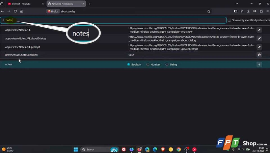This screenshot has width=270, height=153.
Task: Select the app.releaseNotesURL preference name
Action: pyautogui.click(x=18, y=30)
